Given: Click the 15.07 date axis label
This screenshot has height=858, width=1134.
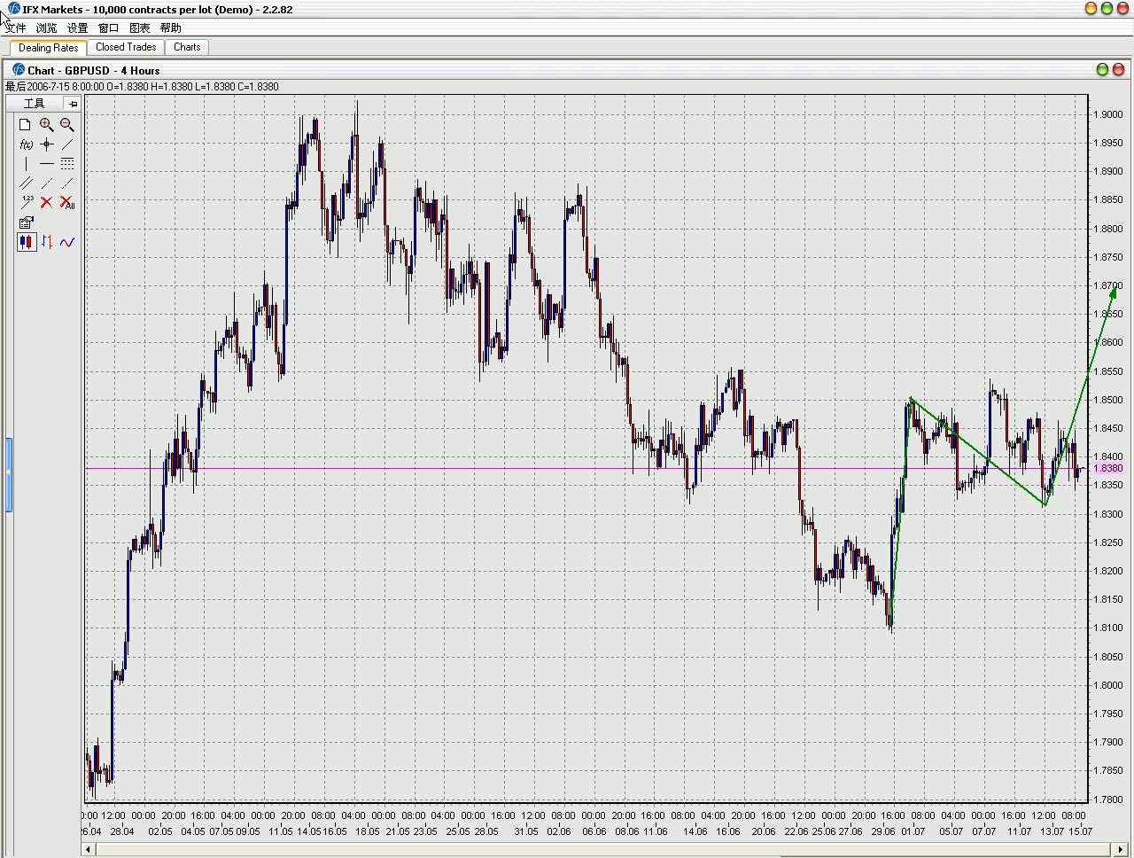Looking at the screenshot, I should (x=1080, y=831).
